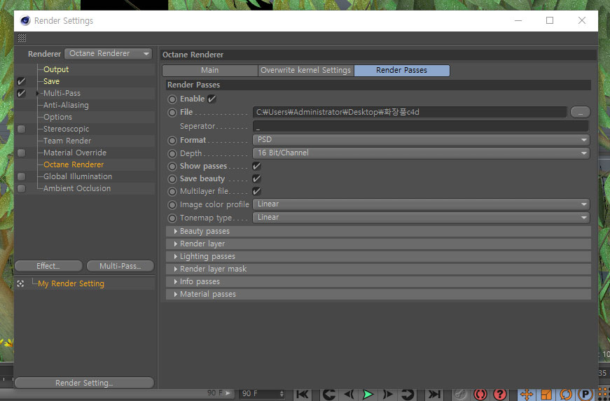Click the render setting target icon beside My Render Setting
This screenshot has height=401, width=610.
tap(20, 283)
